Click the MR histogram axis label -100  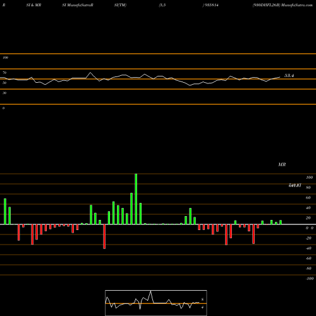[x=310, y=279]
